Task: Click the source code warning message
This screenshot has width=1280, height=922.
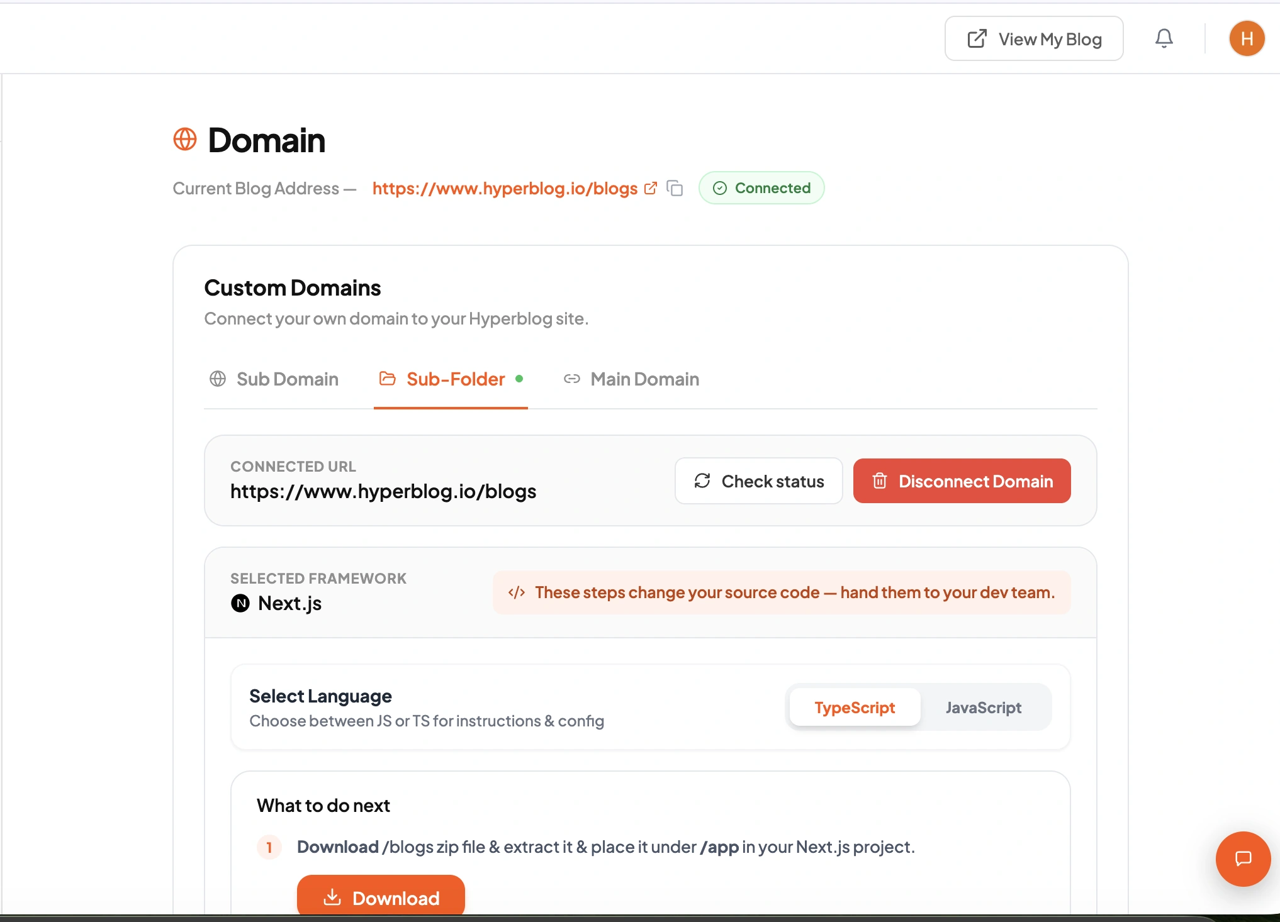Action: (795, 592)
